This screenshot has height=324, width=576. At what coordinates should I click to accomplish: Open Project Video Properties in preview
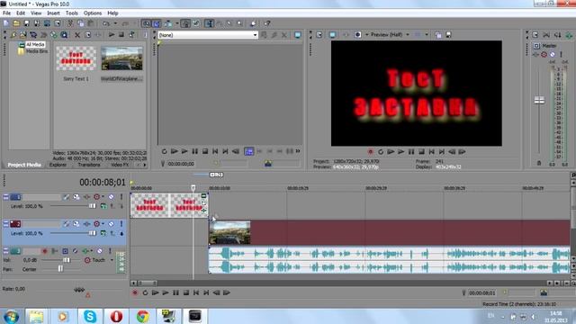pyautogui.click(x=319, y=35)
